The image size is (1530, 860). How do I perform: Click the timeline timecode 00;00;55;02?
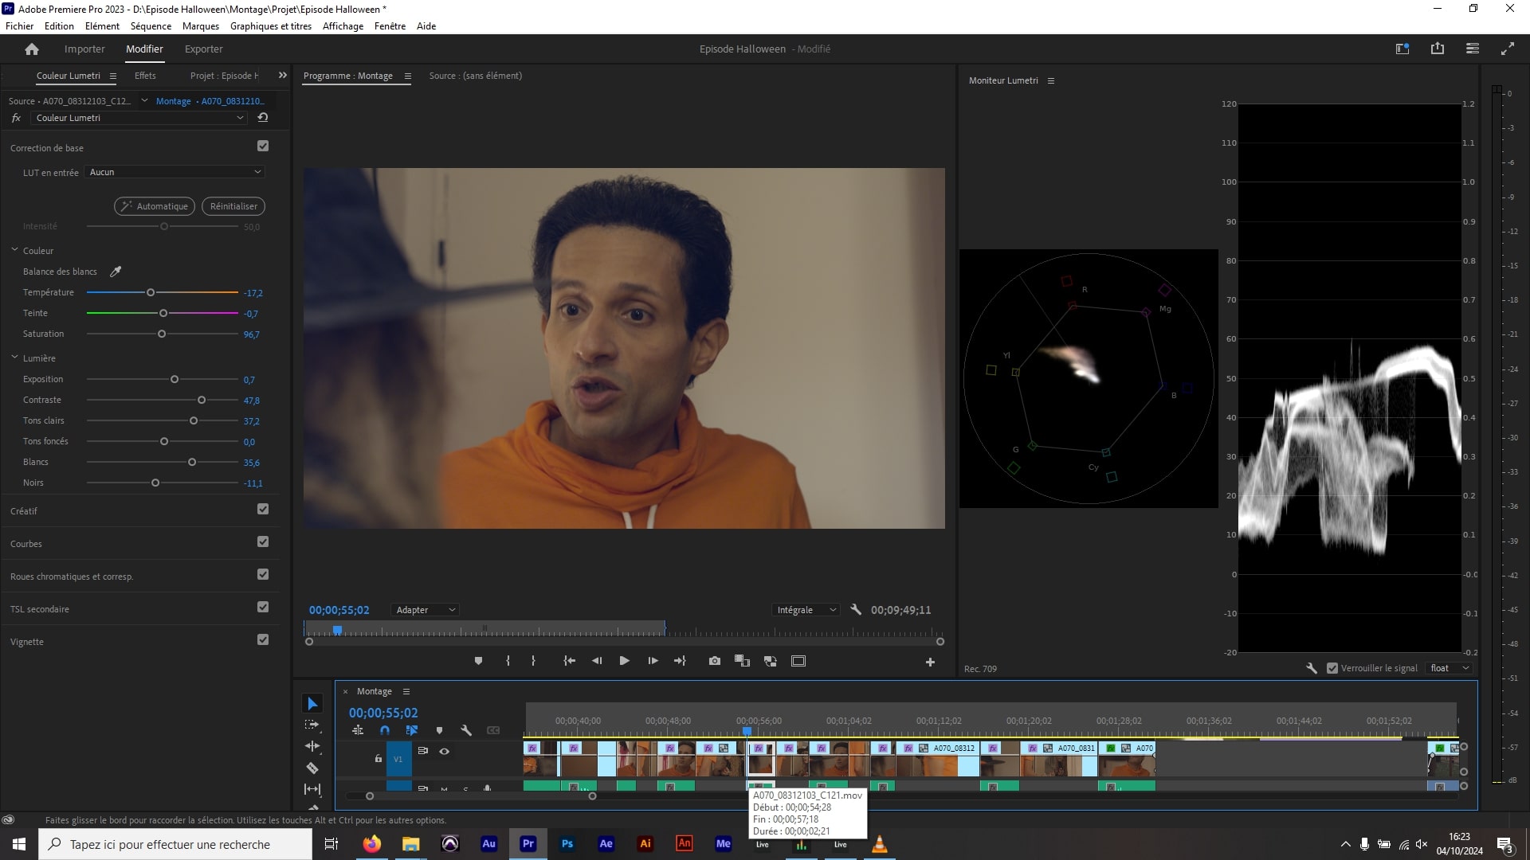[x=383, y=713]
